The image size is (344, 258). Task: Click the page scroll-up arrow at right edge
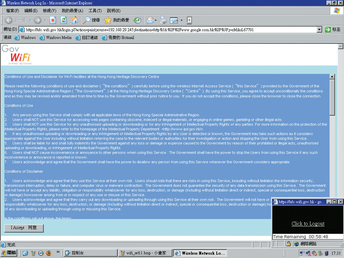coord(341,46)
